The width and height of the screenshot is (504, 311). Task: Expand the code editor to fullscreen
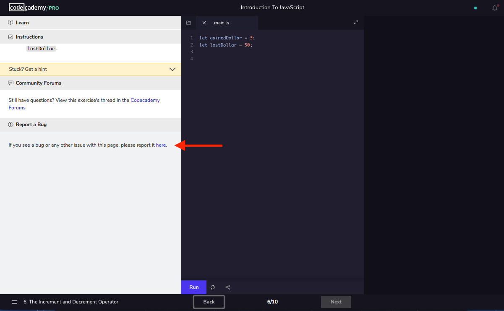356,23
